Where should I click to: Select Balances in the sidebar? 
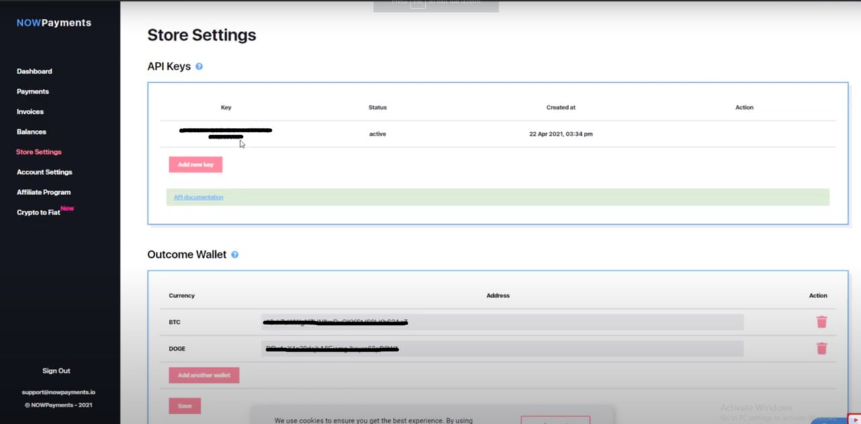tap(32, 132)
